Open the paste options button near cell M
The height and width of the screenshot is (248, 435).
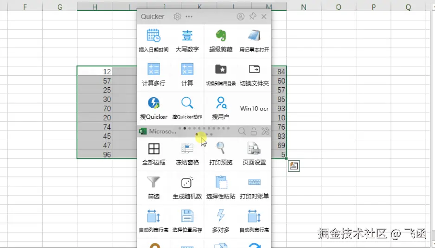point(294,166)
